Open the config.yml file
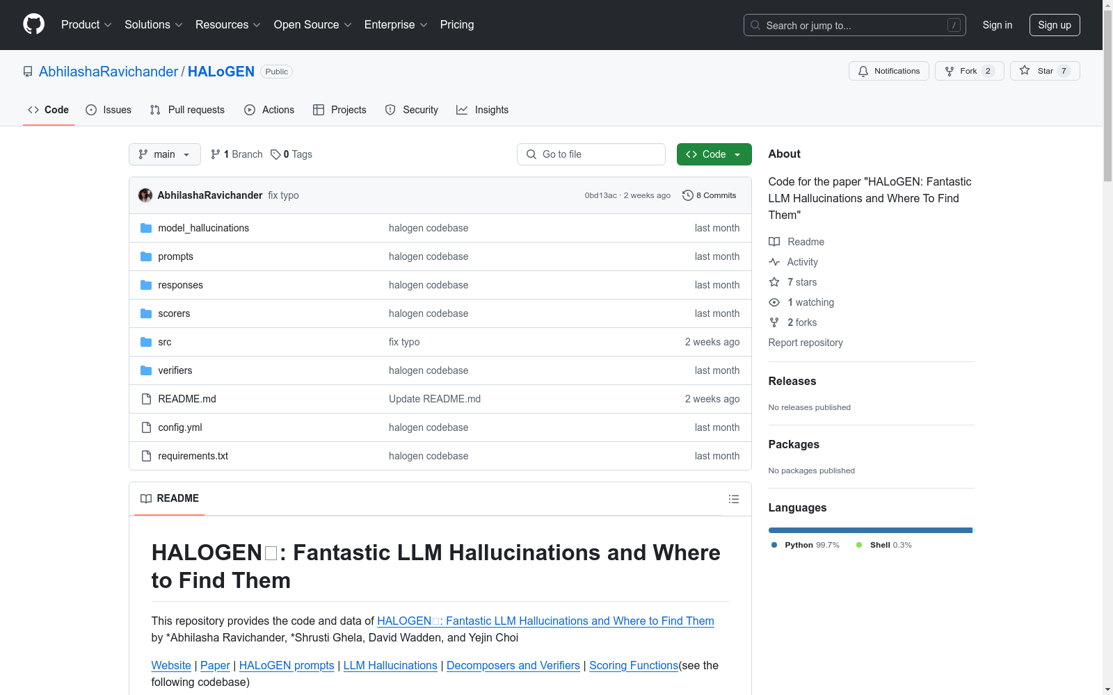The image size is (1113, 695). tap(179, 427)
